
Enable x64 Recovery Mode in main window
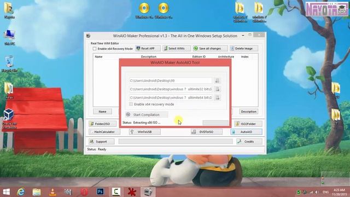tap(95, 49)
